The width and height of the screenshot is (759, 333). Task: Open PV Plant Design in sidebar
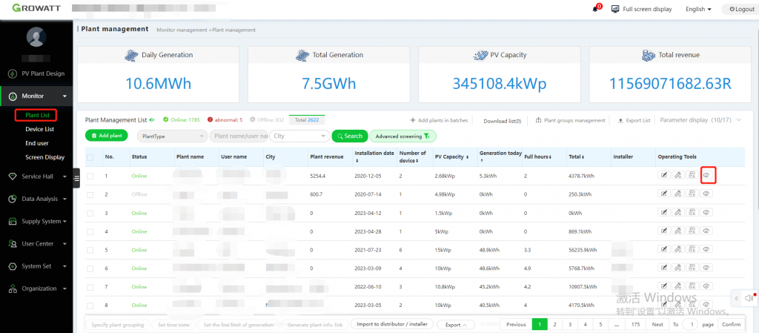36,73
